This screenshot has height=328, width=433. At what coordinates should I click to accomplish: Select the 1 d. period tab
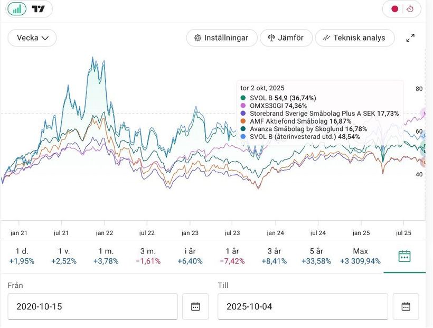click(x=22, y=256)
